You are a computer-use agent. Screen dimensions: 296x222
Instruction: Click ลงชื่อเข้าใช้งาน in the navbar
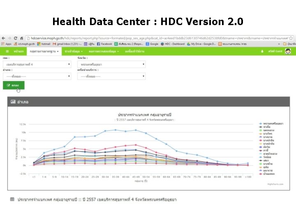(134, 51)
